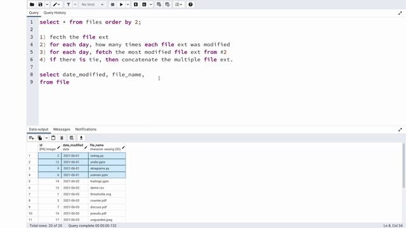
Task: Save the query file
Action: (41, 4)
